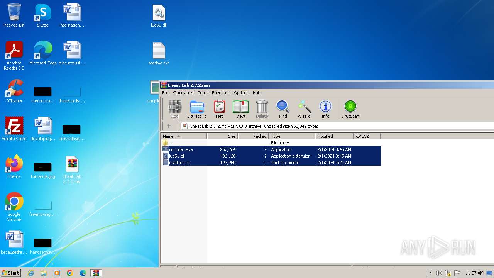
Task: Select Google Chrome desktop shortcut
Action: pyautogui.click(x=14, y=207)
